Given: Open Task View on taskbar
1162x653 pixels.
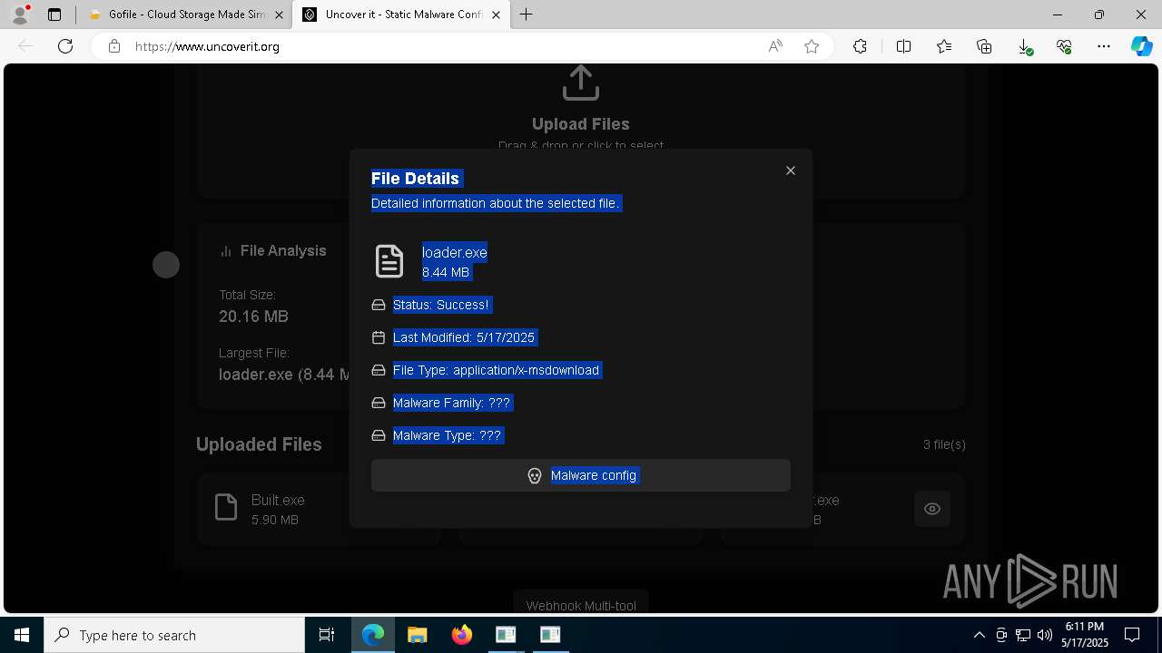Looking at the screenshot, I should [327, 635].
